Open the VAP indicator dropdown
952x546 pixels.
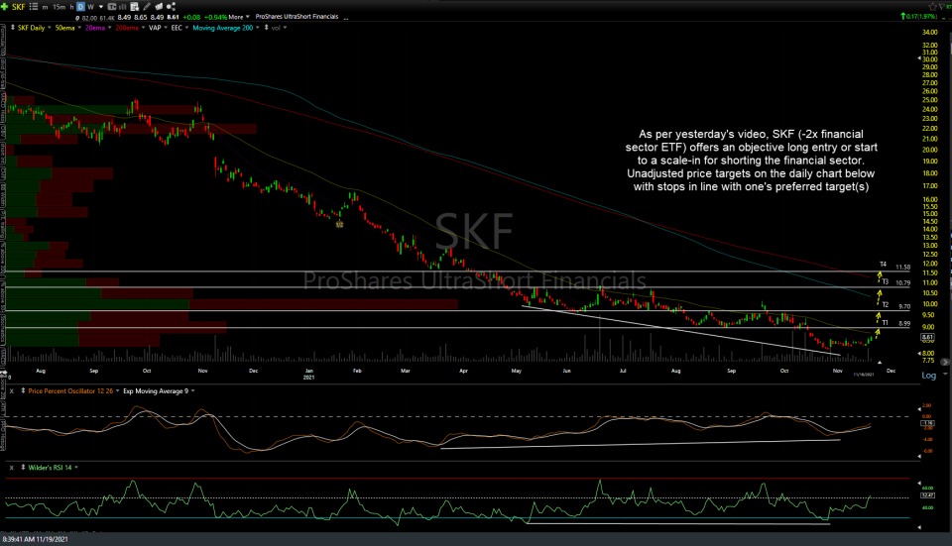click(x=166, y=28)
